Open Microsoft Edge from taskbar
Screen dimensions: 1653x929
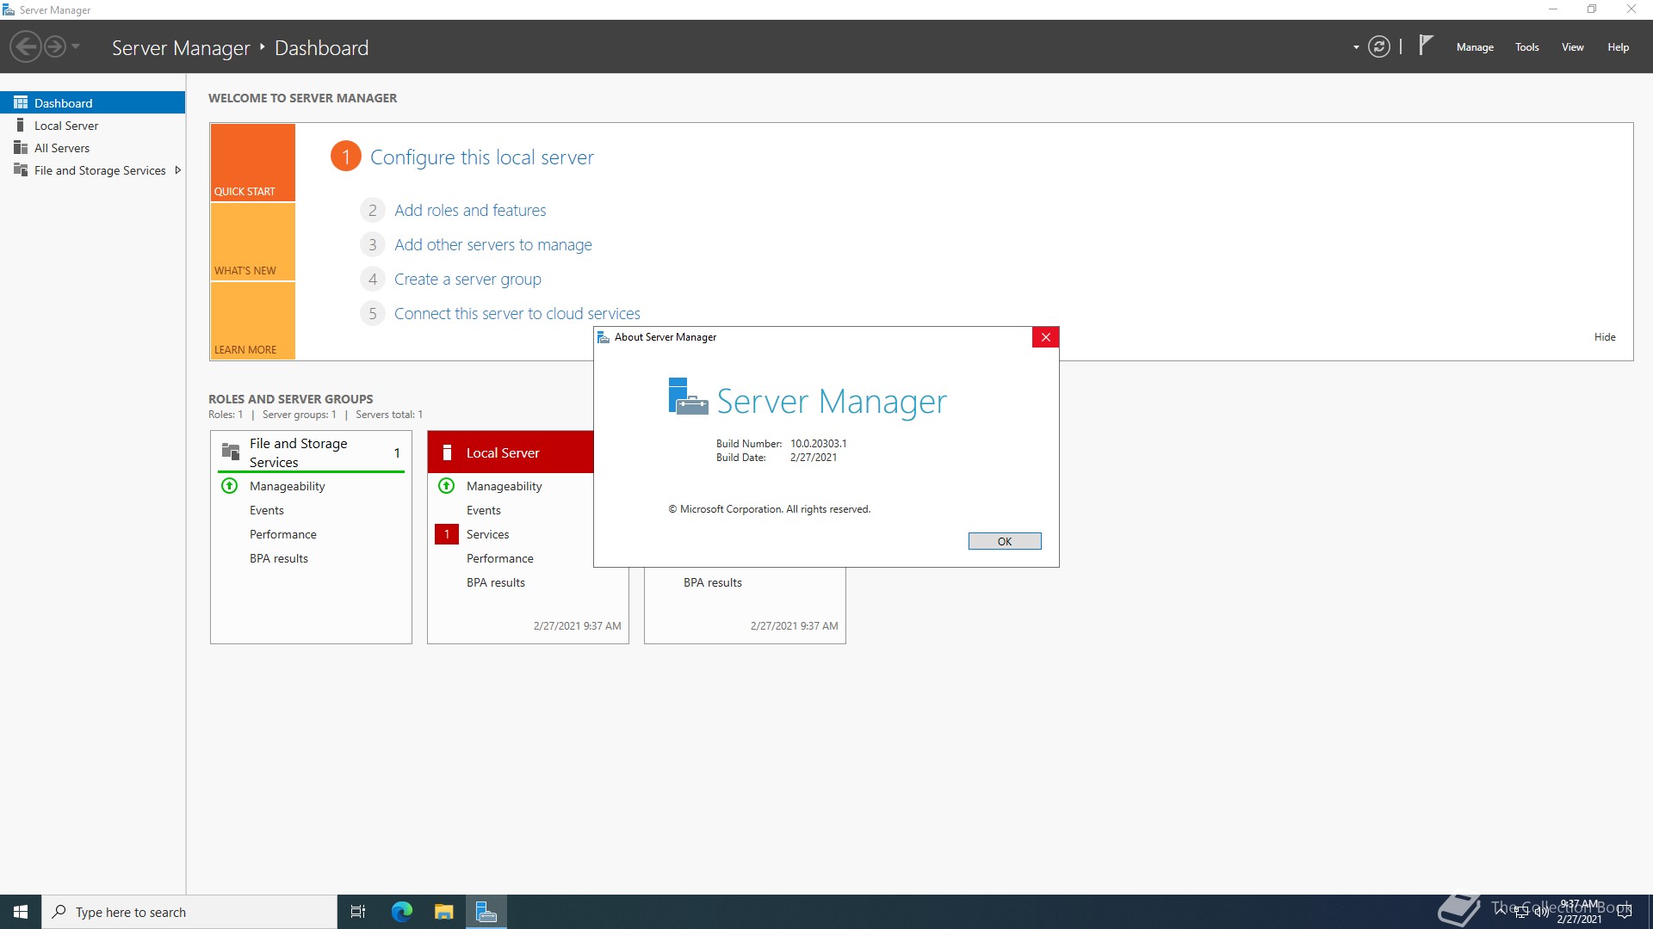(x=401, y=912)
